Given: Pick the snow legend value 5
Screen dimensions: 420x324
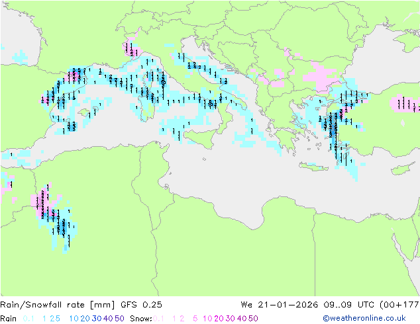Looking at the screenshot, I should point(195,319).
